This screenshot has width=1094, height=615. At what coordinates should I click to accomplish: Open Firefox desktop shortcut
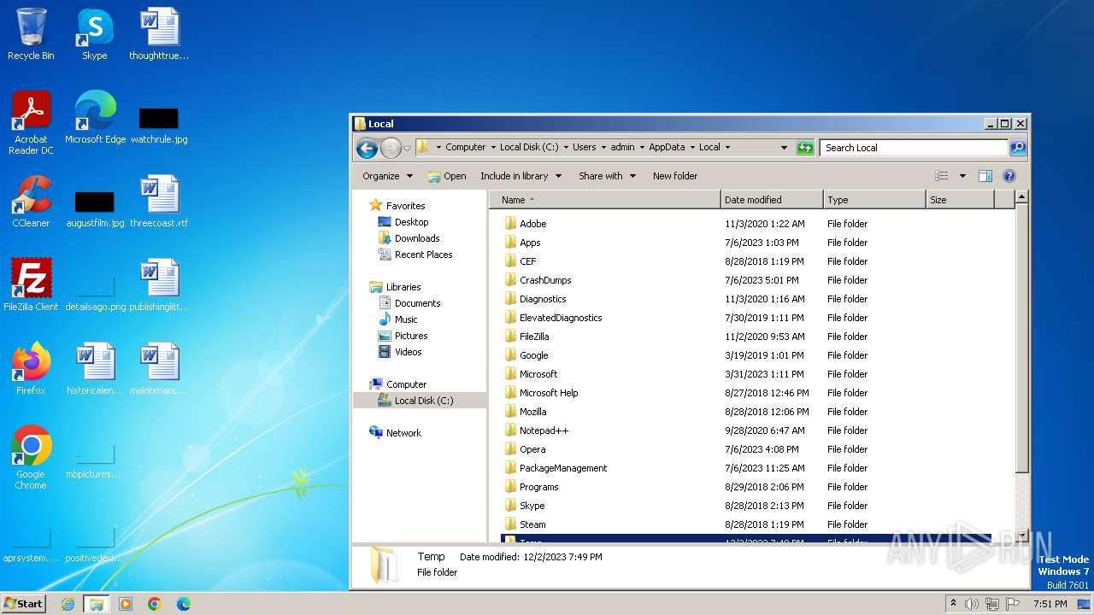[31, 369]
